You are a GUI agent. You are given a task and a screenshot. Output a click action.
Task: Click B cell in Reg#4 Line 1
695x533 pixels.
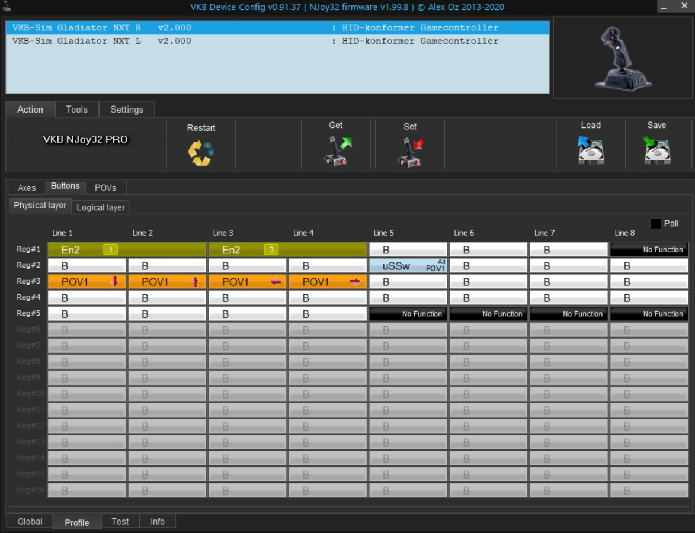click(x=87, y=298)
